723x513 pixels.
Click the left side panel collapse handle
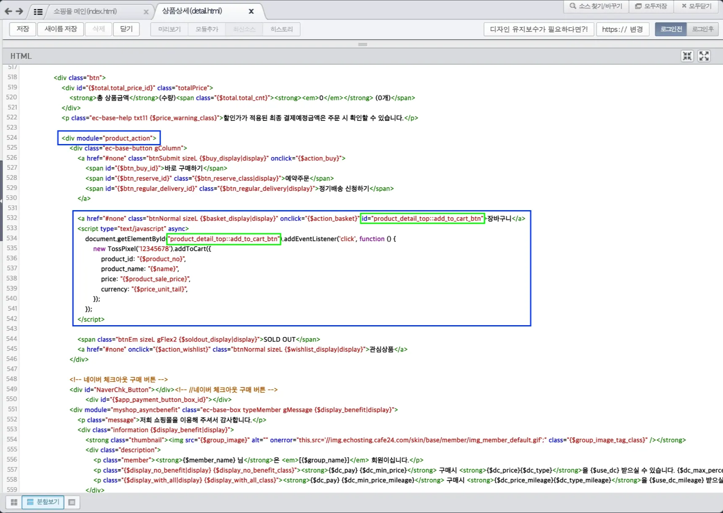(1, 201)
